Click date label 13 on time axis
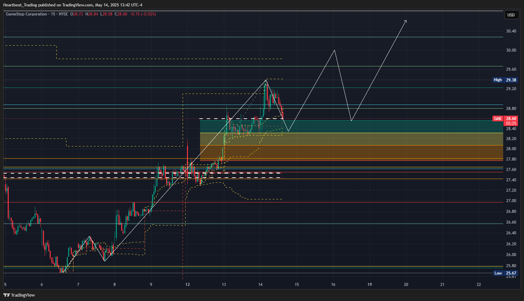This screenshot has height=301, width=524. point(224,285)
